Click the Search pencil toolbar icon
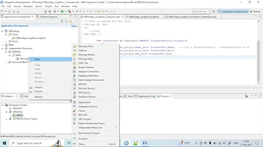 point(77,11)
